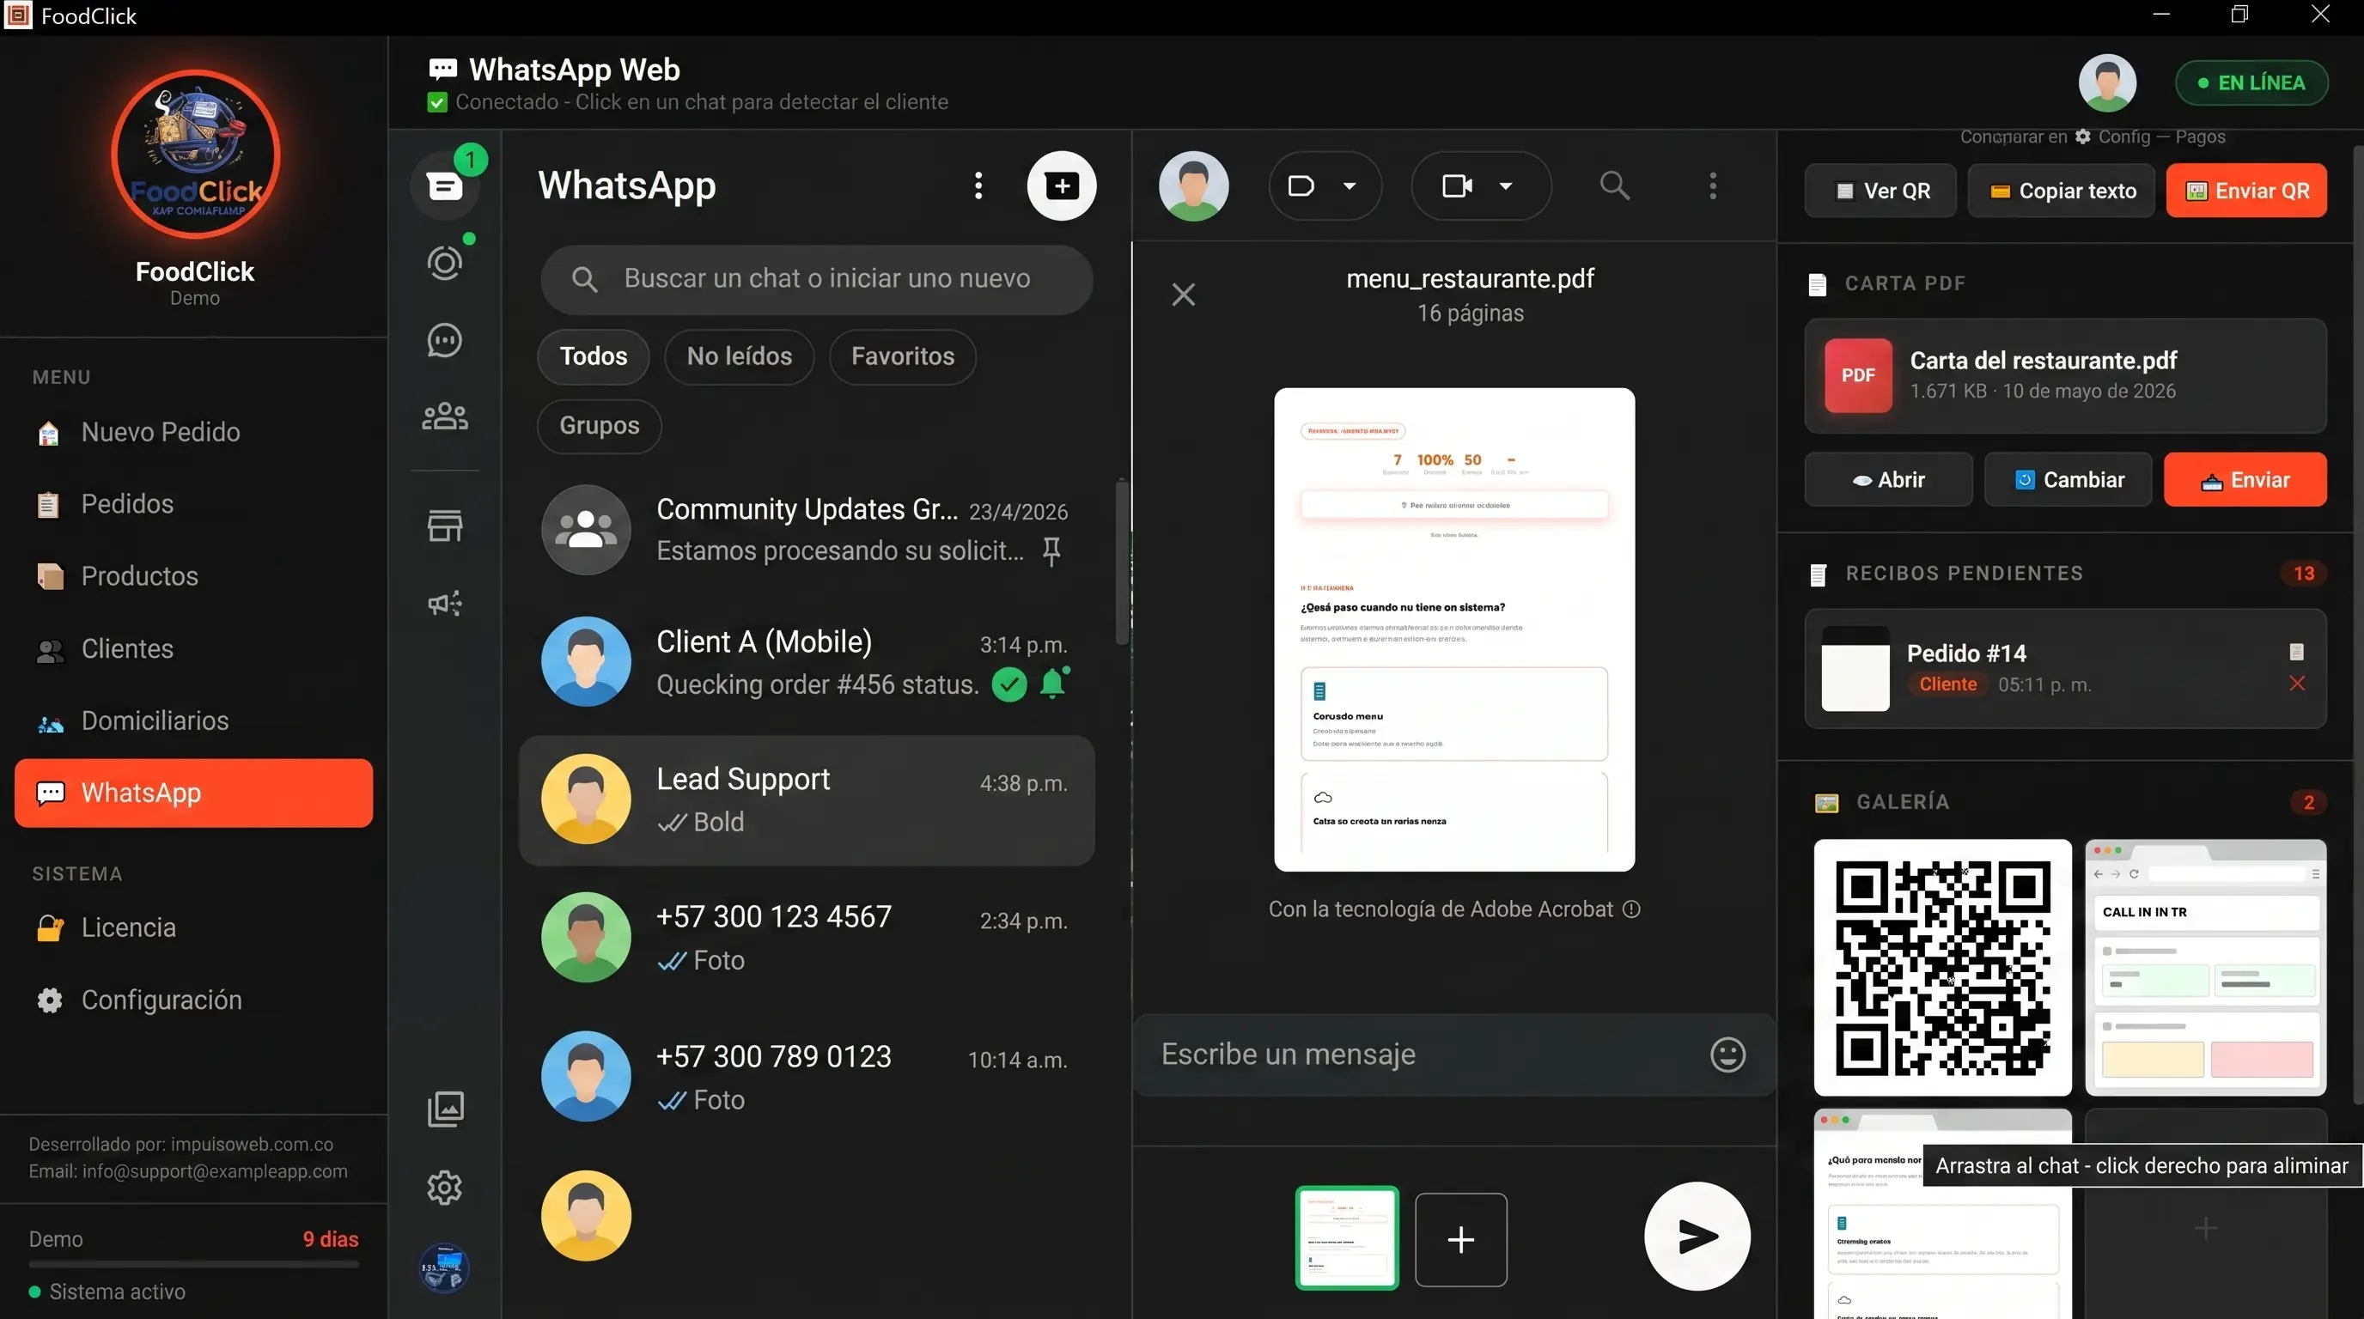Screen dimensions: 2364x1319
Task: Filter chats by Grupos
Action: tap(600, 426)
